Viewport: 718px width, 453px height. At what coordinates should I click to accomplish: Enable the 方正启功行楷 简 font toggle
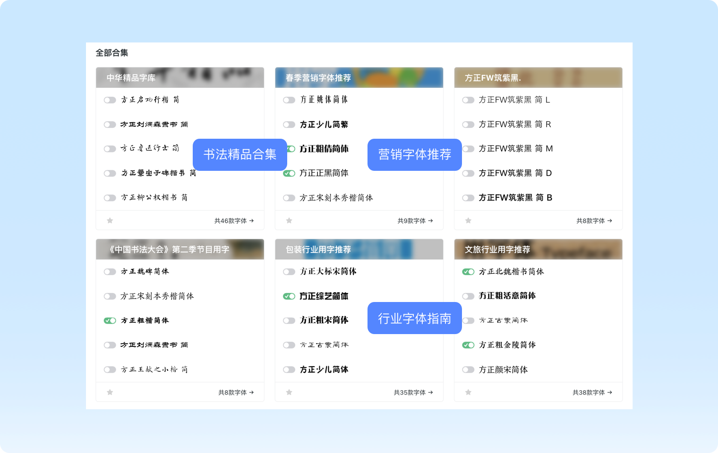pos(110,100)
